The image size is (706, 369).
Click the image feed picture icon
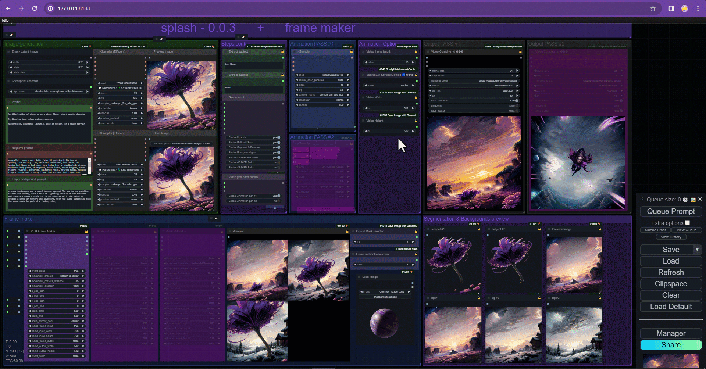pos(693,200)
